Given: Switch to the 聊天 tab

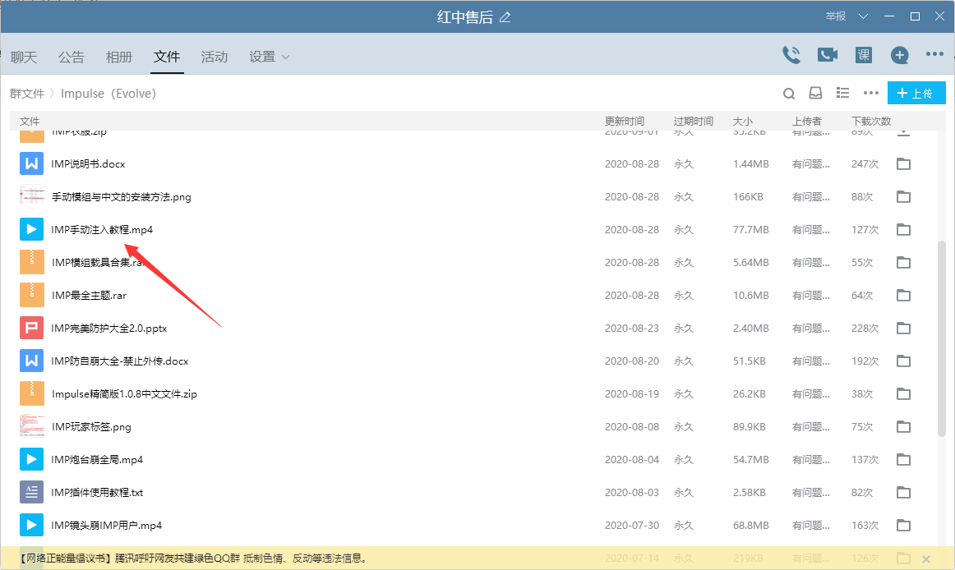Looking at the screenshot, I should coord(24,57).
